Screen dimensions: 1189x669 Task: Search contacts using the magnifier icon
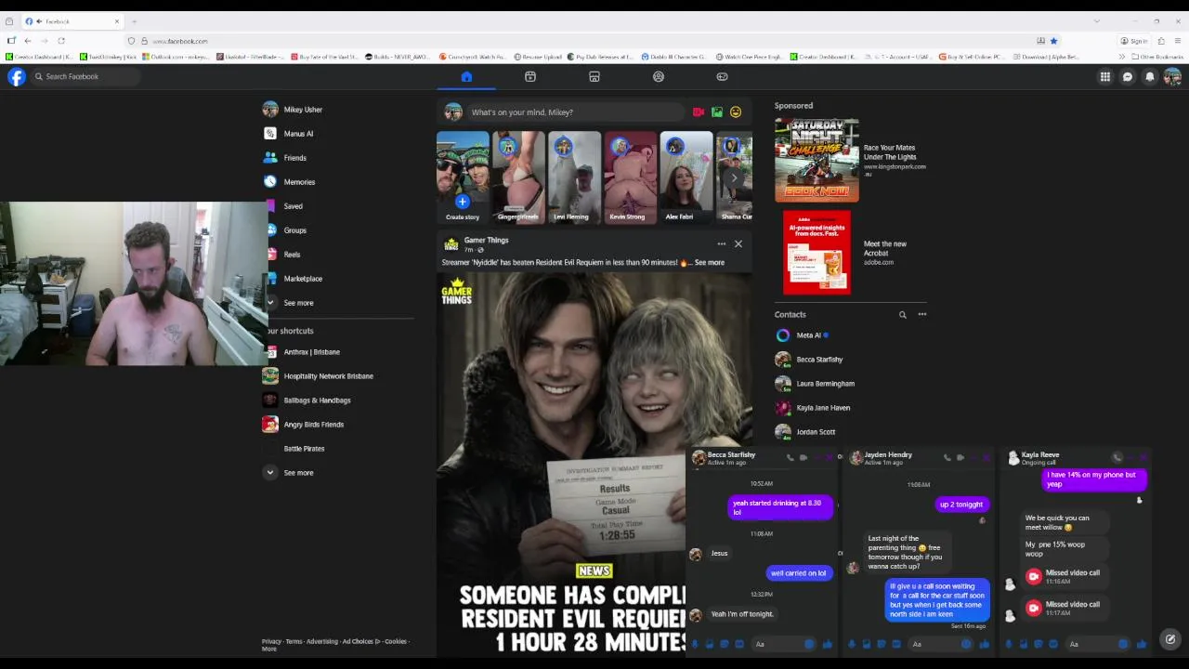pyautogui.click(x=902, y=315)
